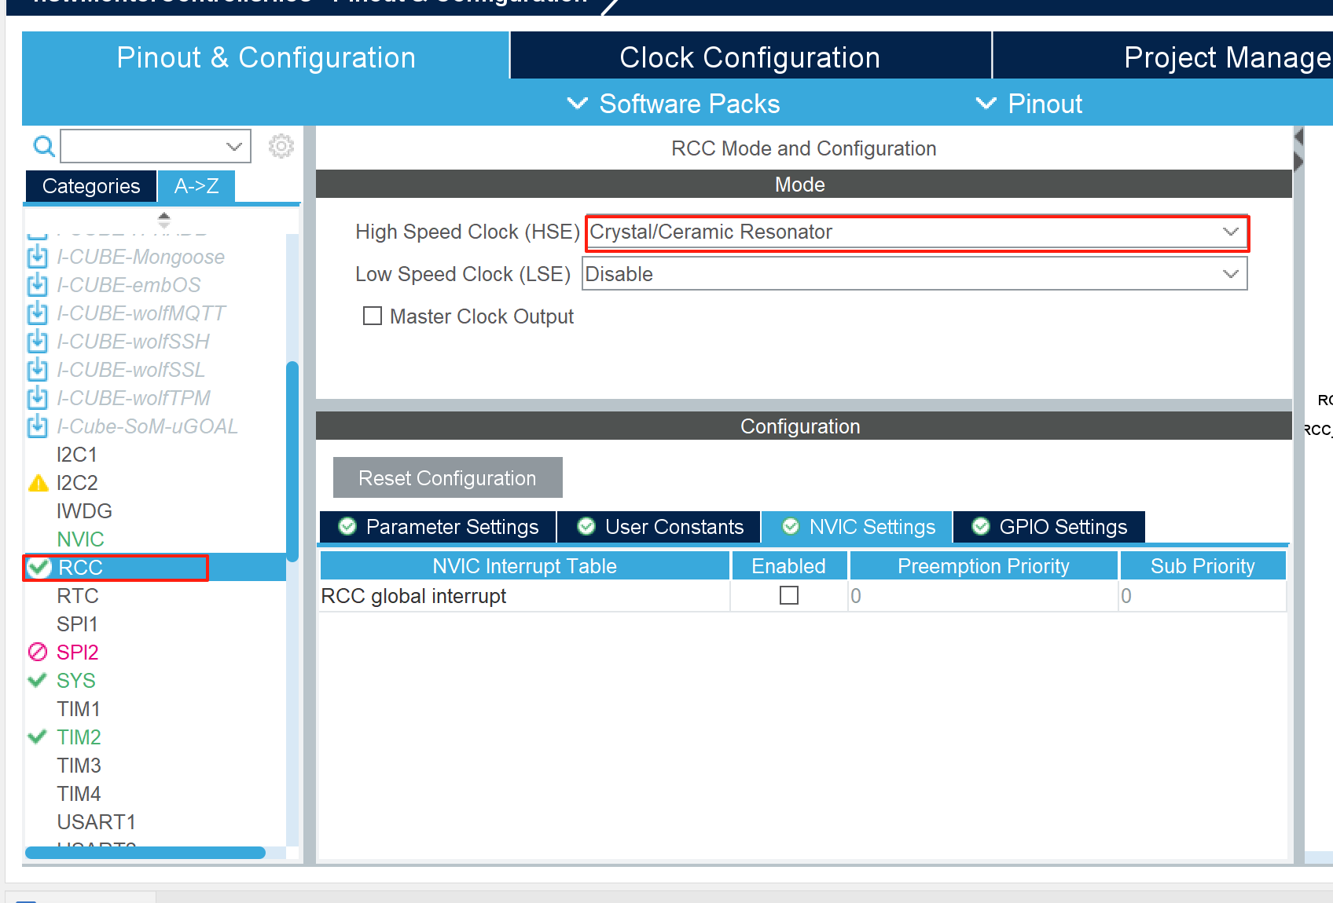
Task: Select NVIC in the peripheral list
Action: 80,539
